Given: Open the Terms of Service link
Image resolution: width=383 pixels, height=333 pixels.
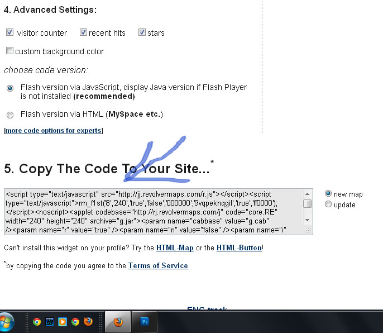Looking at the screenshot, I should [158, 265].
